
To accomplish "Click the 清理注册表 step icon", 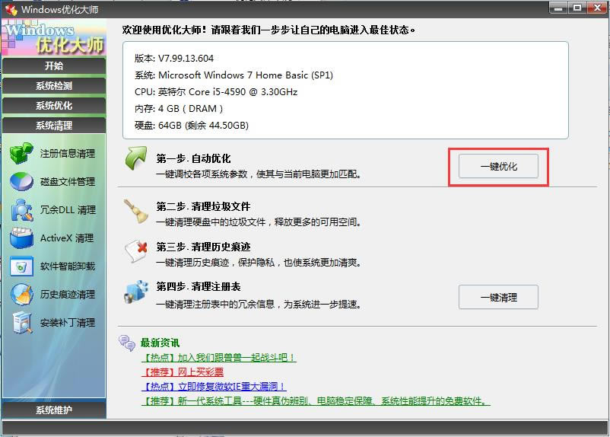I will click(x=136, y=292).
